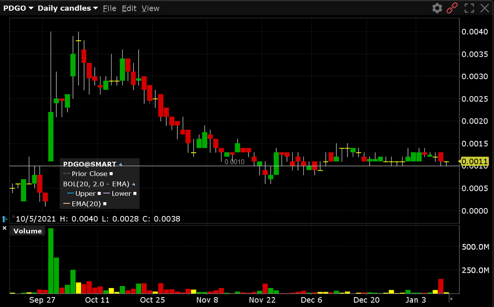Screen dimensions: 494x307
Task: Click the Lower legend label
Action: tap(121, 193)
